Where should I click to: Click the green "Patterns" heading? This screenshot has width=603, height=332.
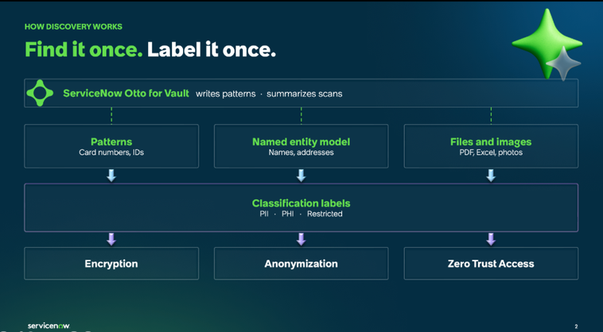(x=111, y=141)
